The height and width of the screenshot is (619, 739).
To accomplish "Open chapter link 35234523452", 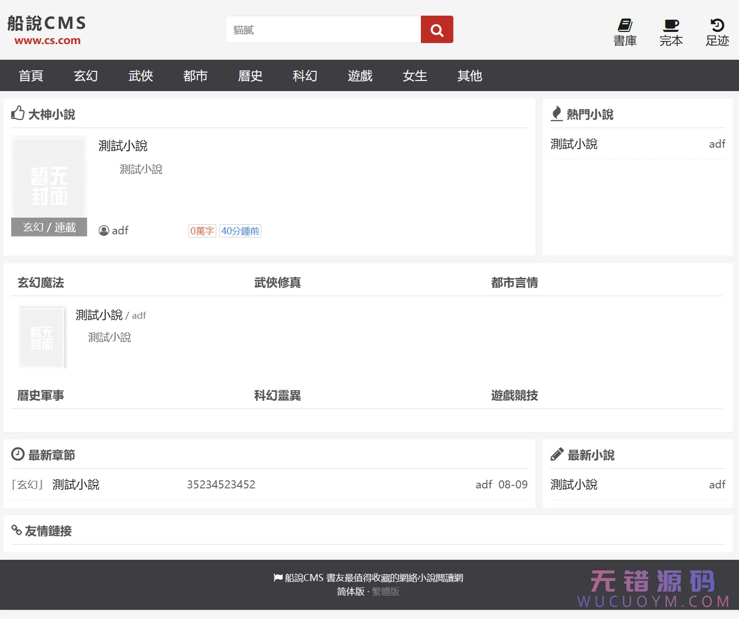I will pos(221,485).
